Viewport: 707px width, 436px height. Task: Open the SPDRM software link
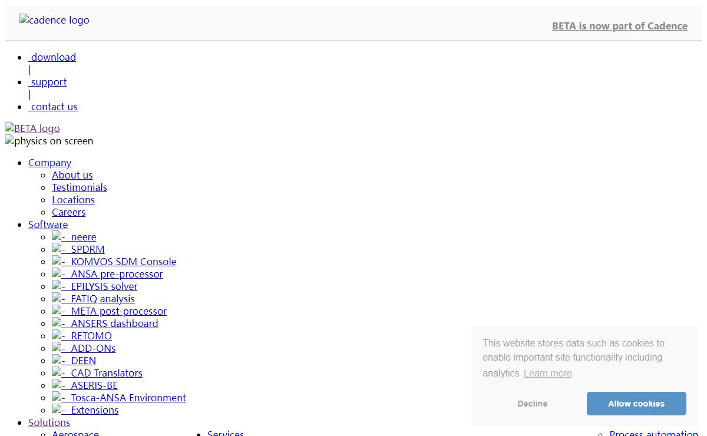[78, 249]
